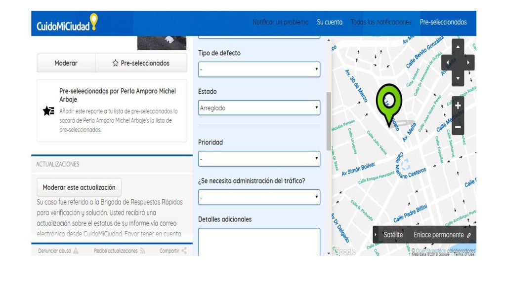The image size is (506, 284).
Task: Click the ACTUALIZACIONES section heading
Action: pyautogui.click(x=57, y=164)
